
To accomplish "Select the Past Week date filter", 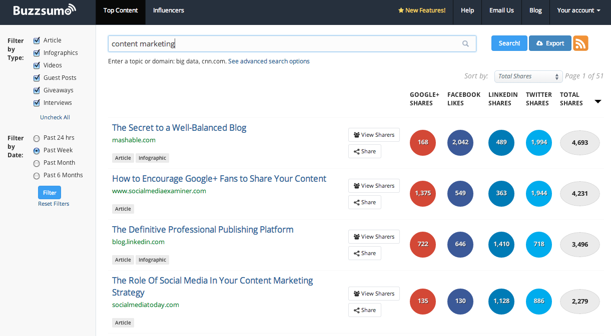I will (x=37, y=151).
